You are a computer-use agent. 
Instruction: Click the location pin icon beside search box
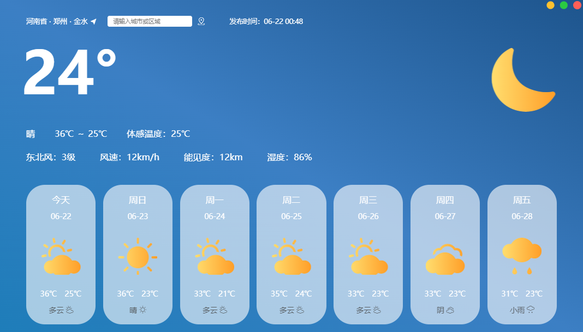pyautogui.click(x=201, y=21)
